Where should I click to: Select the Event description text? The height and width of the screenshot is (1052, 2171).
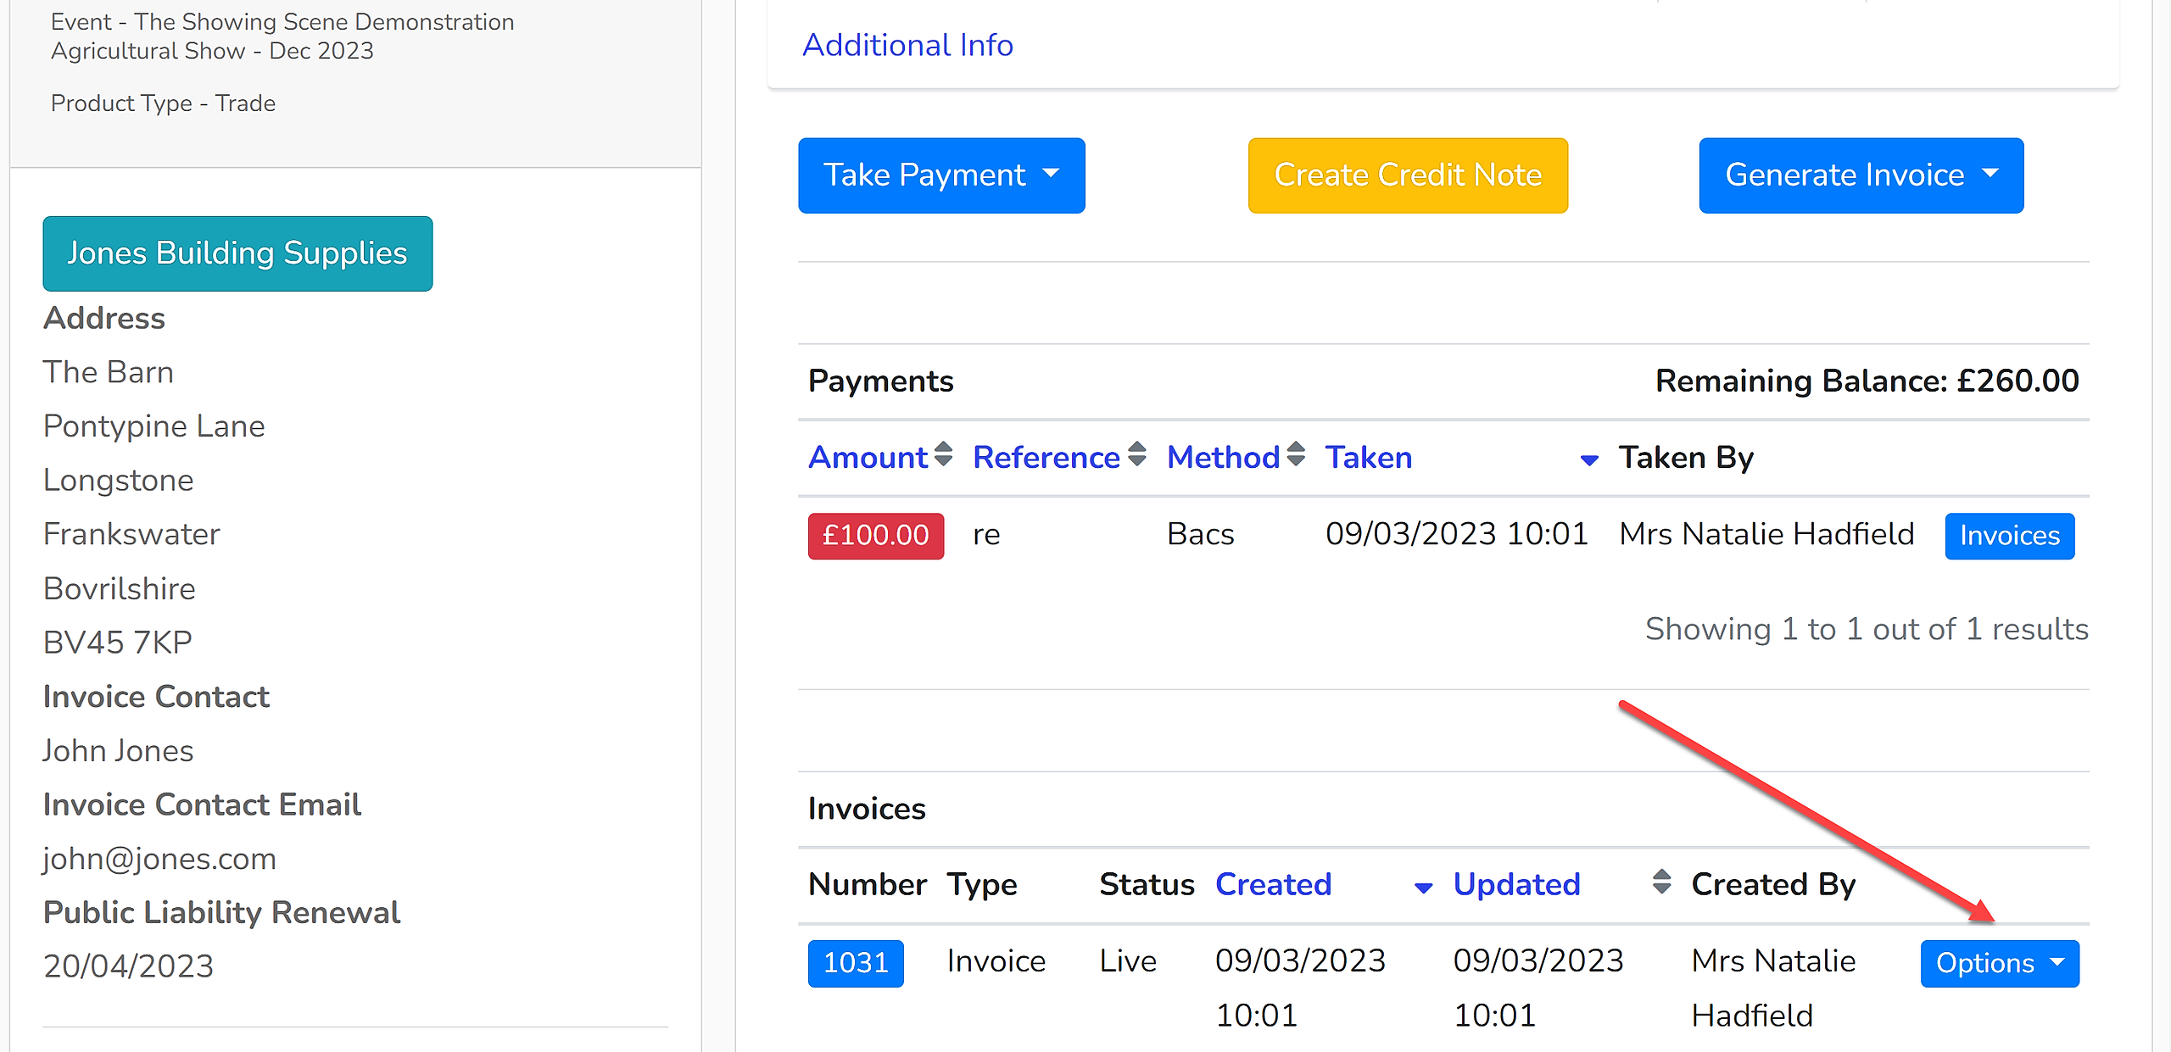click(x=282, y=36)
